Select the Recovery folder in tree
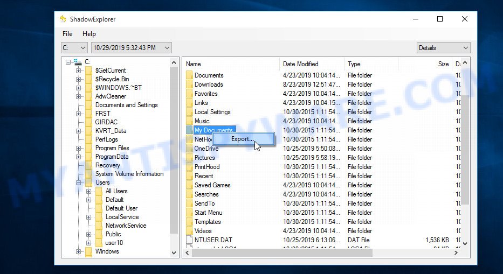Screen dimensions: 503x274 [107, 165]
